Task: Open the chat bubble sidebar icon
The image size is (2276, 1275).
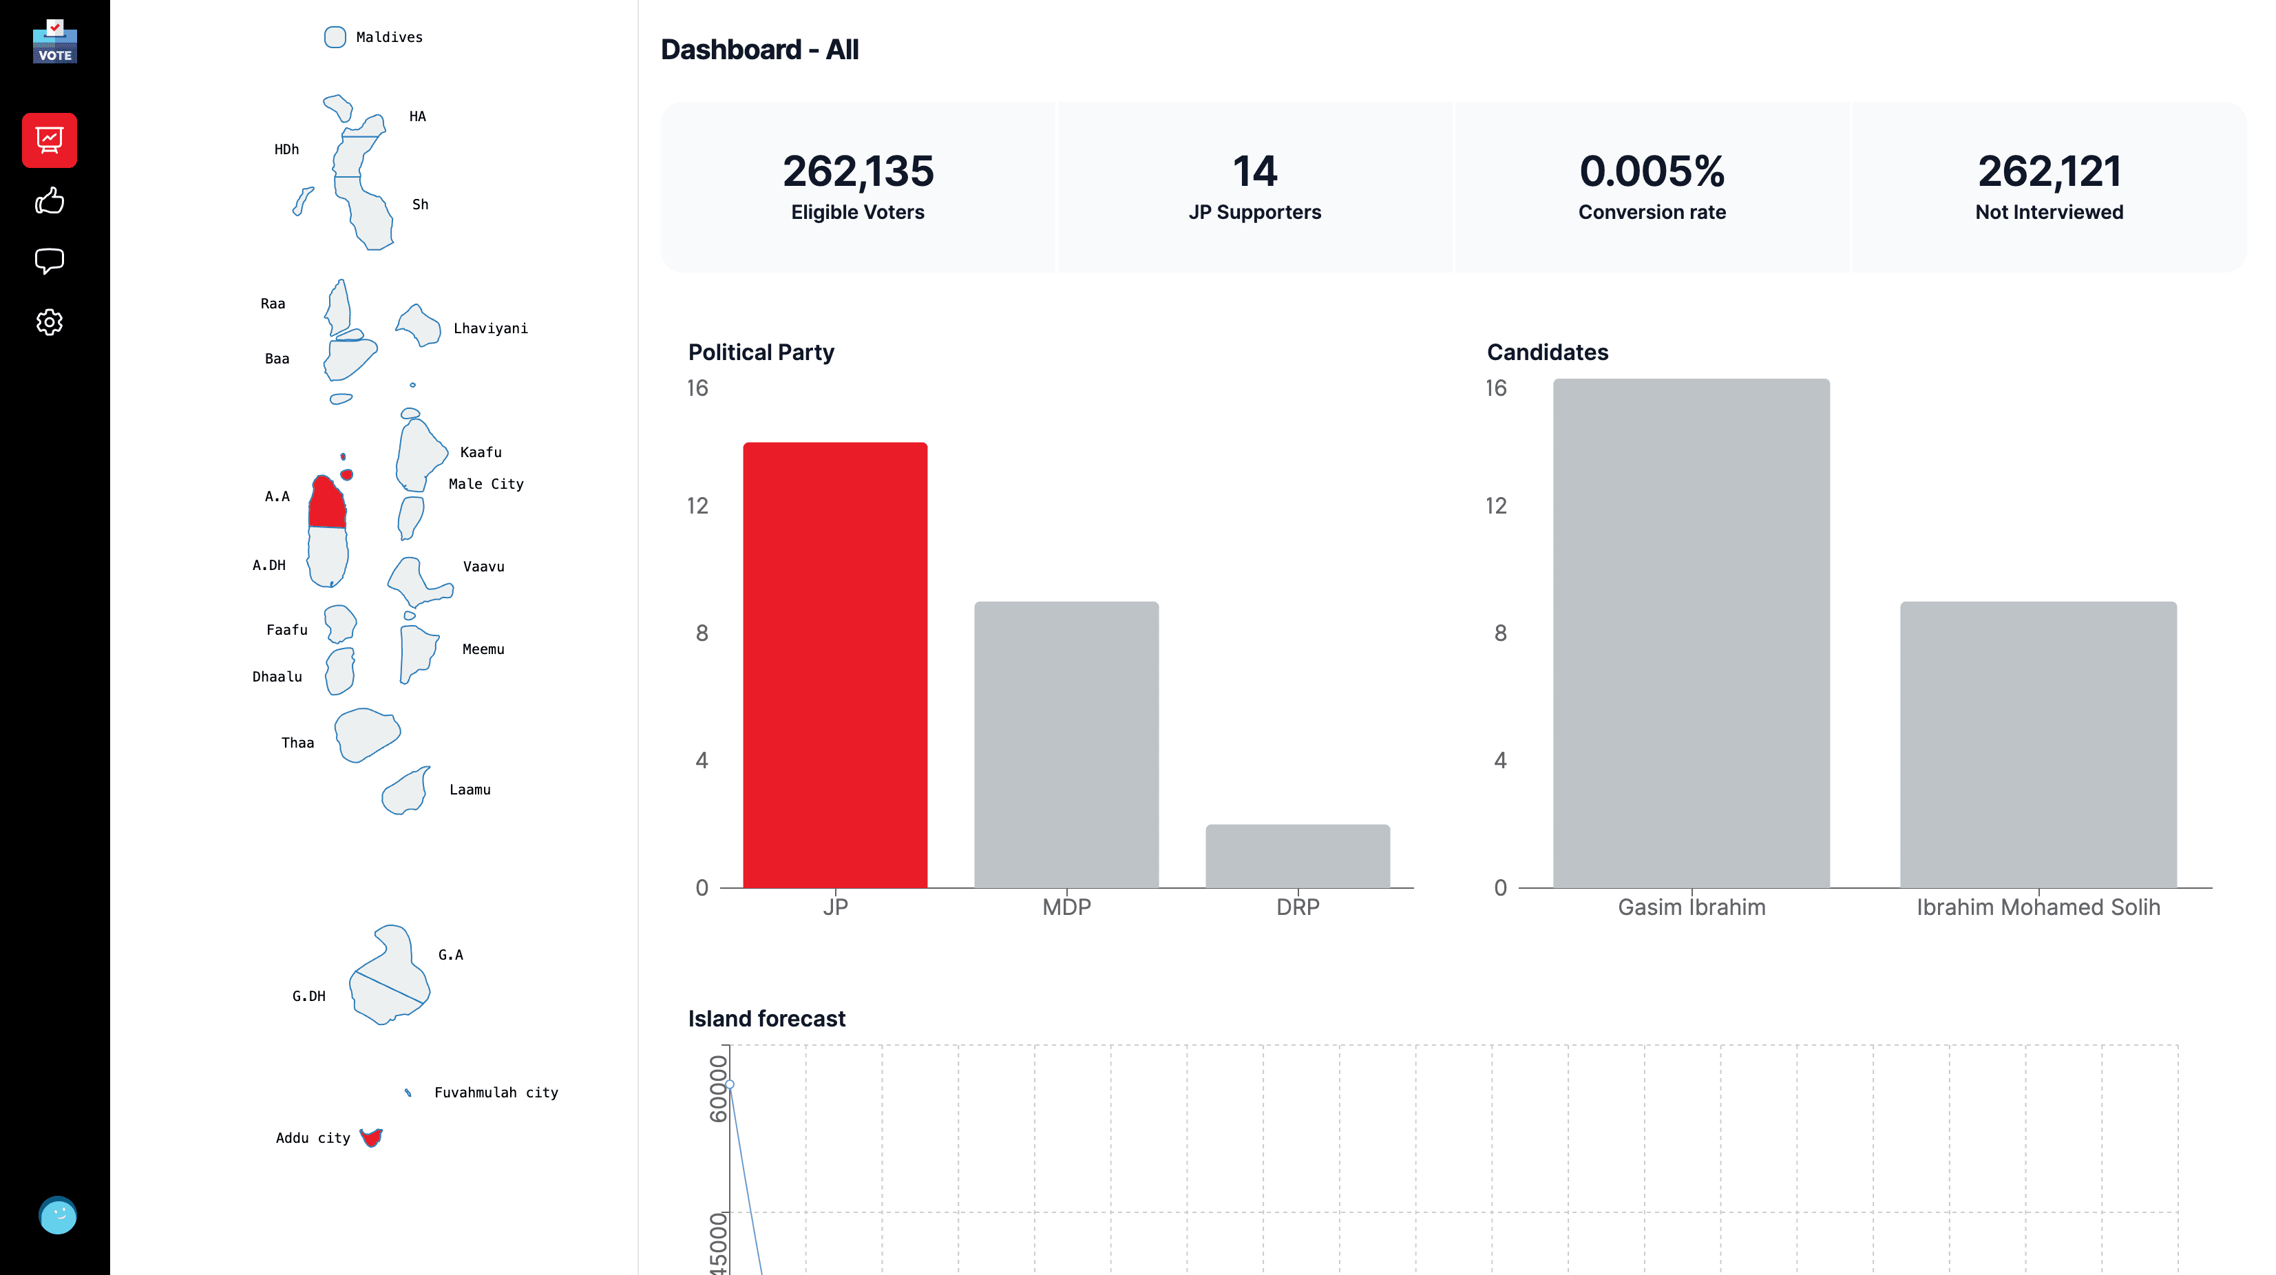Action: pyautogui.click(x=50, y=261)
